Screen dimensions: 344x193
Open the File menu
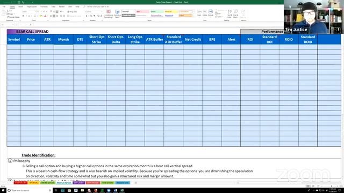pos(4,7)
